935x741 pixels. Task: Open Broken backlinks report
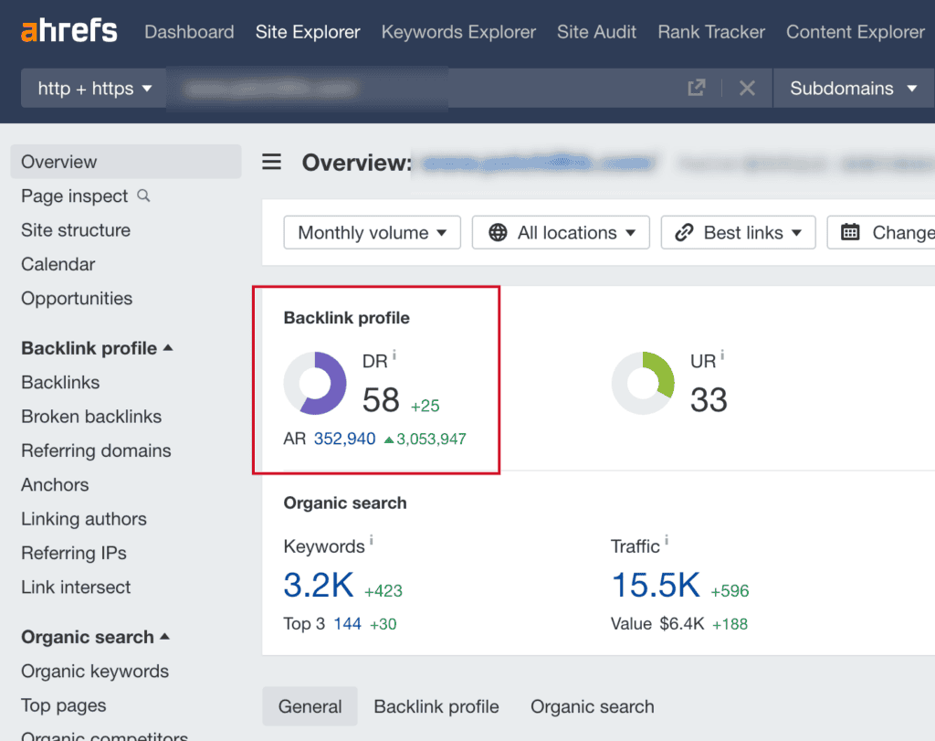pyautogui.click(x=91, y=416)
